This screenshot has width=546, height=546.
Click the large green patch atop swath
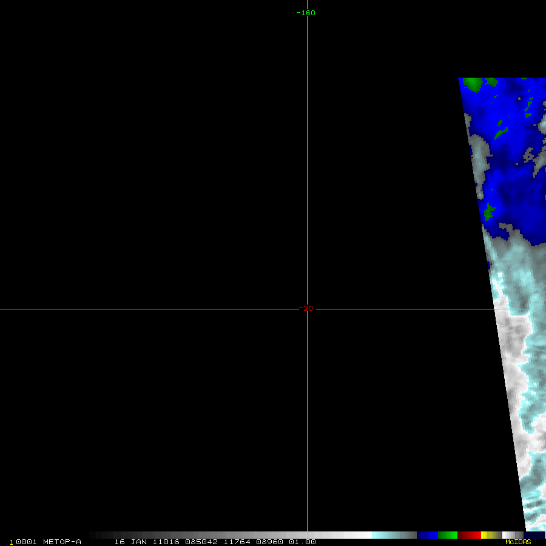(473, 84)
